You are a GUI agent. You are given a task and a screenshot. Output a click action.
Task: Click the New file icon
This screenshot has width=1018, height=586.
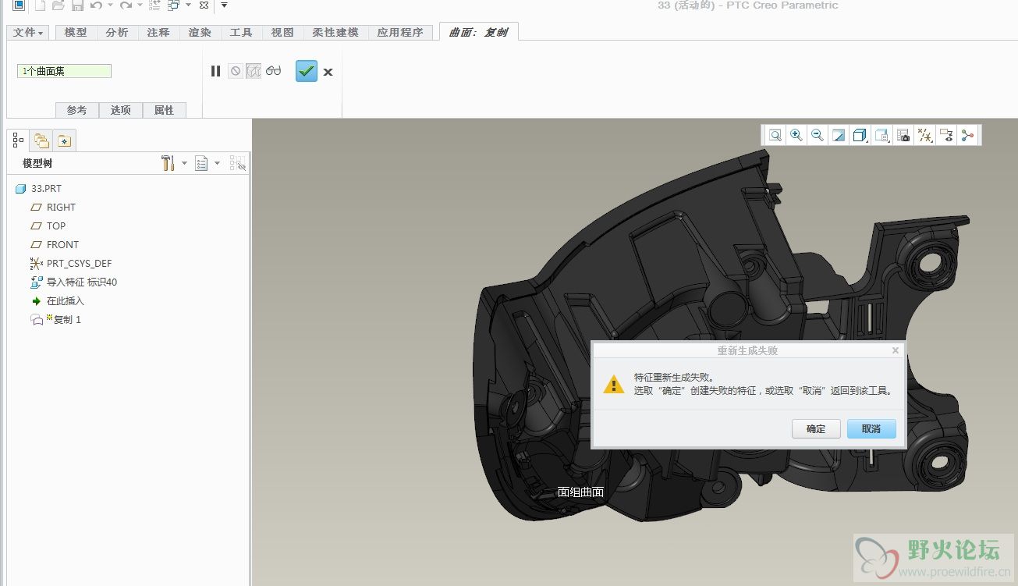click(x=39, y=5)
